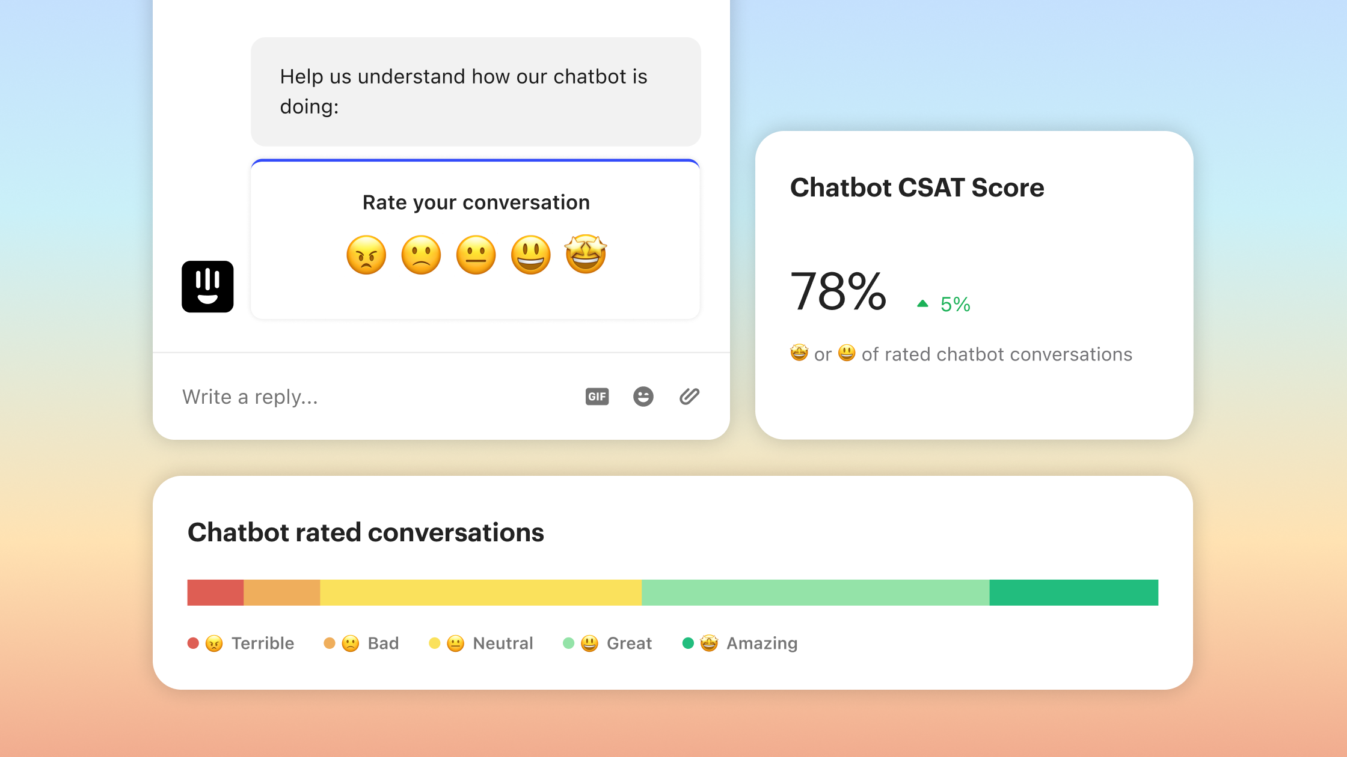Toggle the Terrible legend item
The width and height of the screenshot is (1347, 757).
(x=241, y=643)
